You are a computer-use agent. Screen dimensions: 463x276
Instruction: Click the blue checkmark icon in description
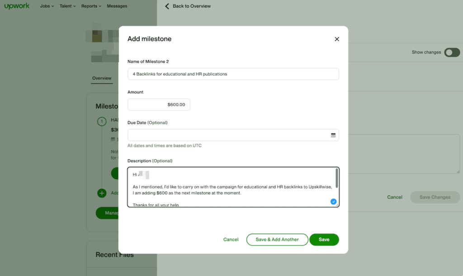(333, 202)
